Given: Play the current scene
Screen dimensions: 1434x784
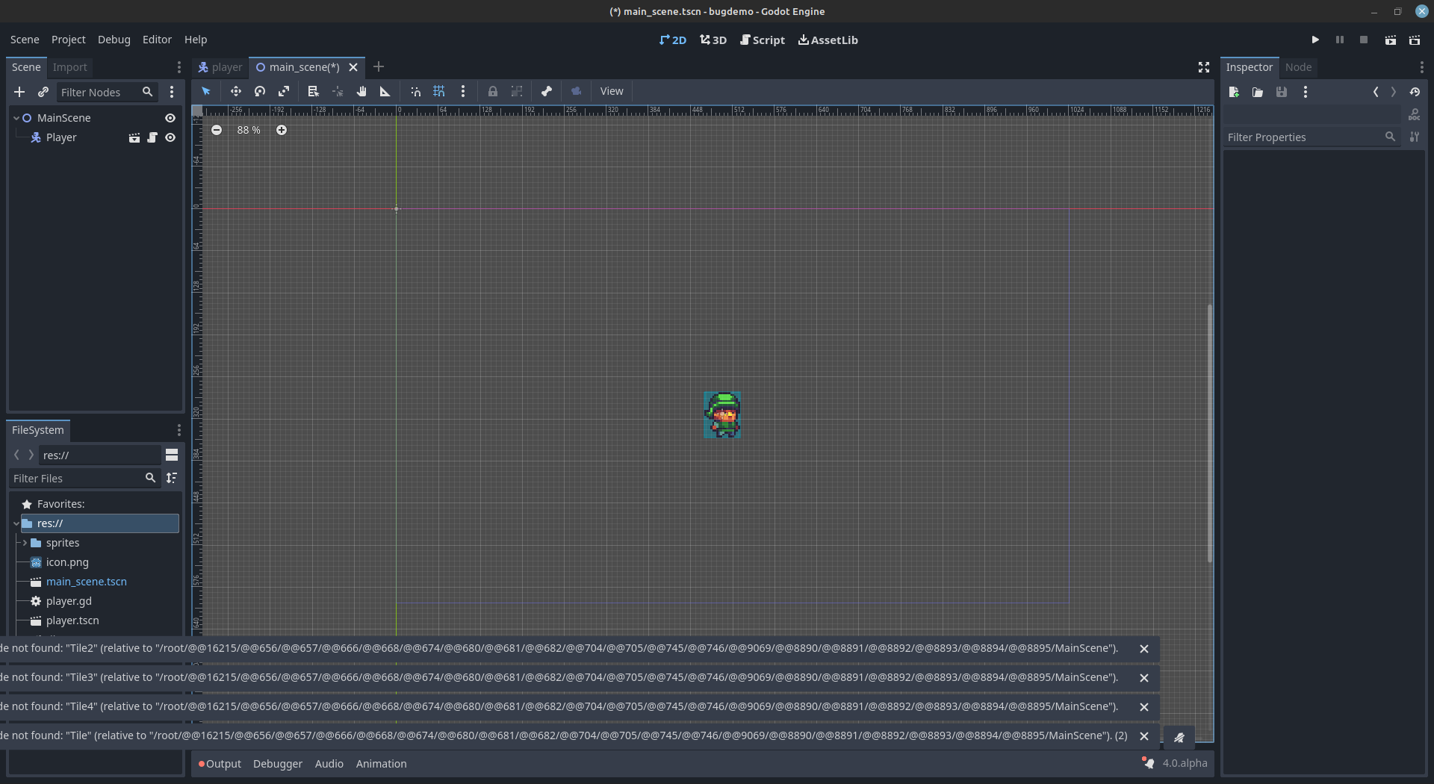Looking at the screenshot, I should [x=1391, y=40].
